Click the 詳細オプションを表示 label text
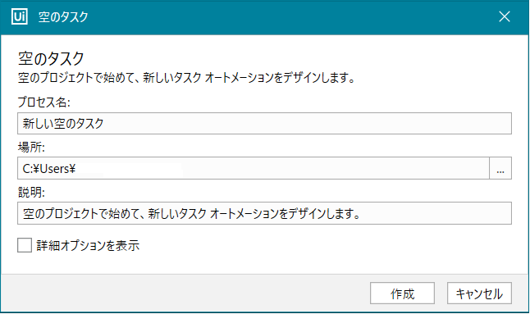This screenshot has width=530, height=314. (x=88, y=245)
